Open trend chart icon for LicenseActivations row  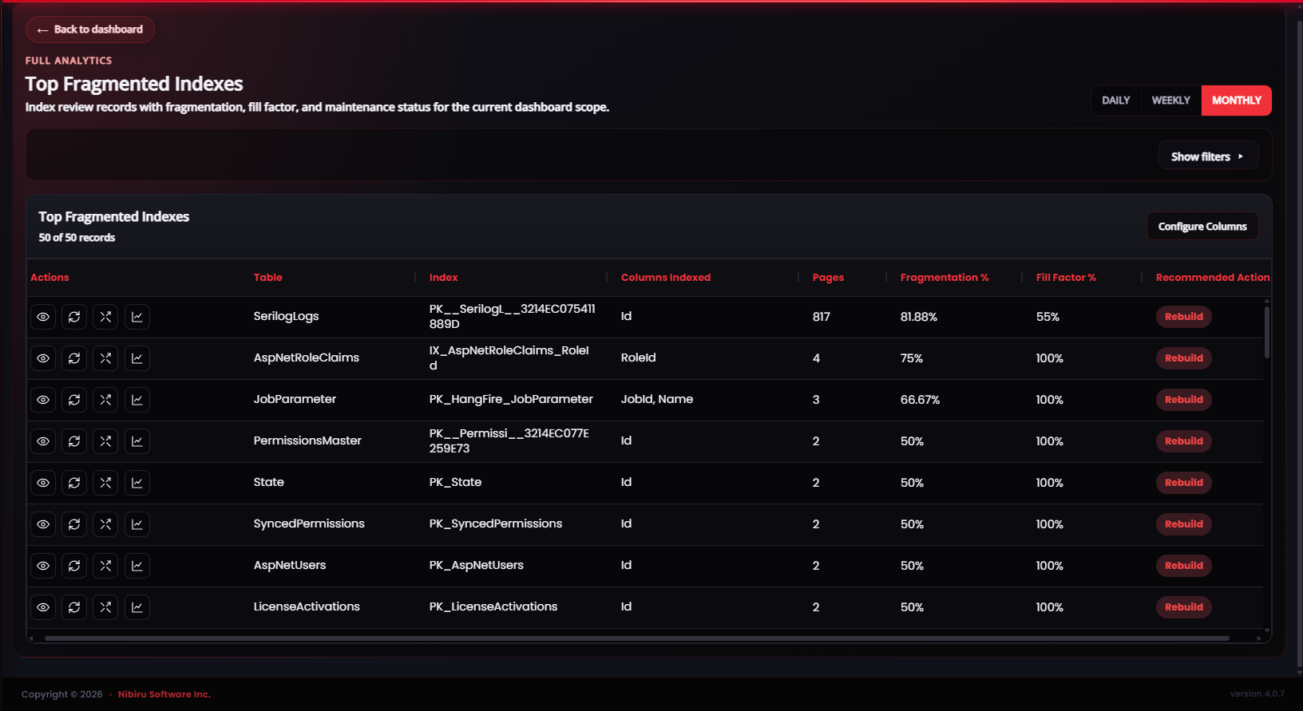[x=137, y=607]
